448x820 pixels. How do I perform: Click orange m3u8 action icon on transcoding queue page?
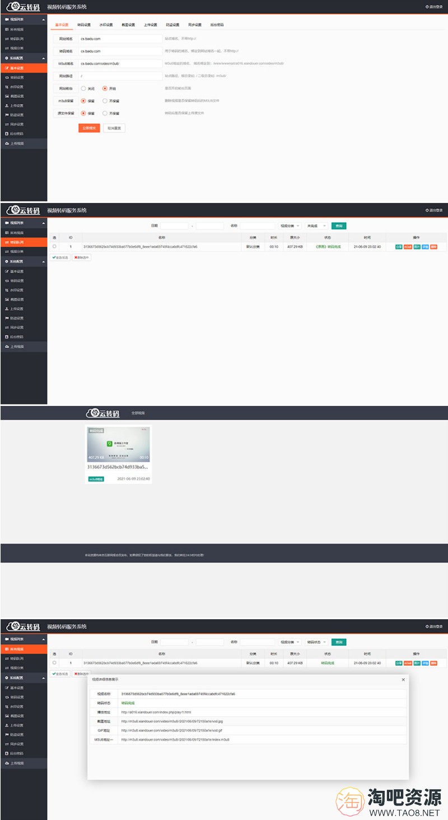pos(408,247)
